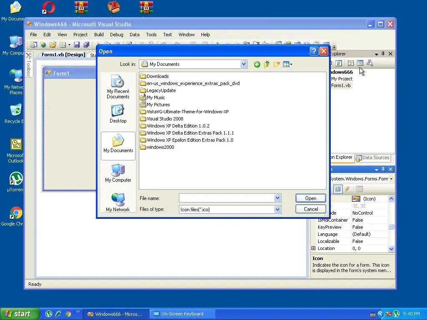This screenshot has height=320, width=427.
Task: Open Solution Explorer window position dropdown
Action: point(377,54)
